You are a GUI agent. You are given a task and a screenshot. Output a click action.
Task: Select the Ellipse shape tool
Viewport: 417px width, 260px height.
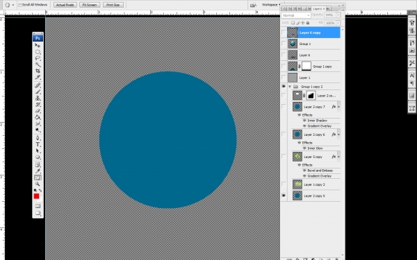[38, 157]
